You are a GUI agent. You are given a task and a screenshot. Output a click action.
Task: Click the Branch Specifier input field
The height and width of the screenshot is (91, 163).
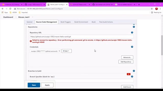pos(82,81)
